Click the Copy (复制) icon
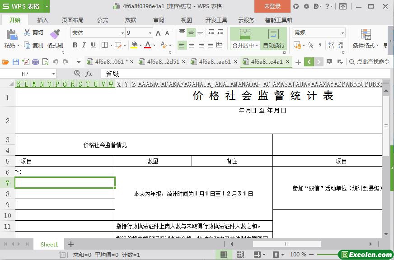394x260 pixels. click(27, 45)
